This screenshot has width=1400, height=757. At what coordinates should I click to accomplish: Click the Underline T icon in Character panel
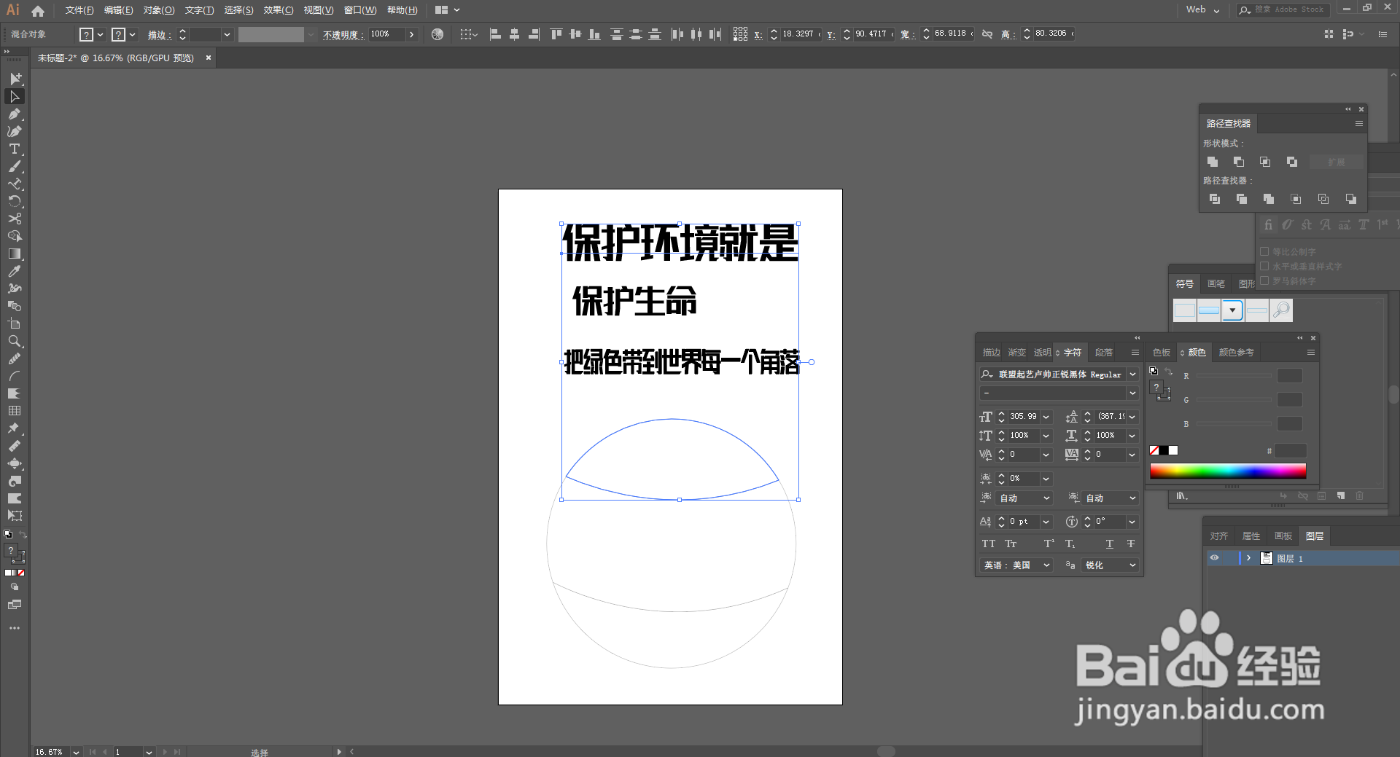(x=1110, y=544)
